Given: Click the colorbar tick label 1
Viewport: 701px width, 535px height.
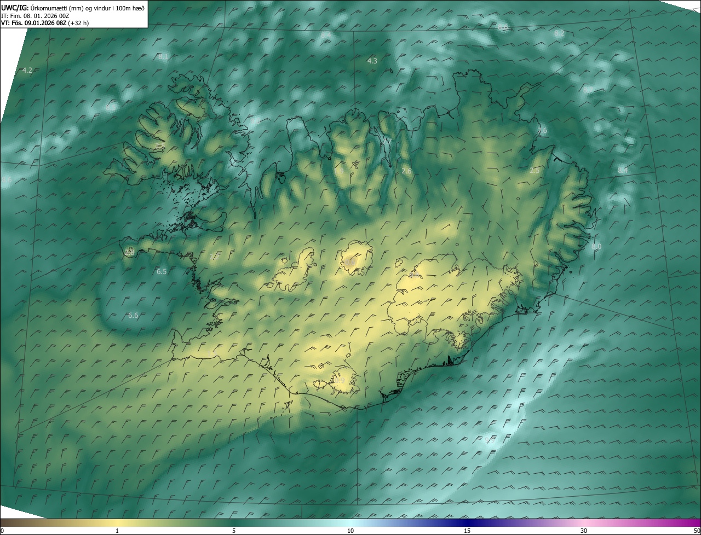Looking at the screenshot, I should pyautogui.click(x=117, y=531).
